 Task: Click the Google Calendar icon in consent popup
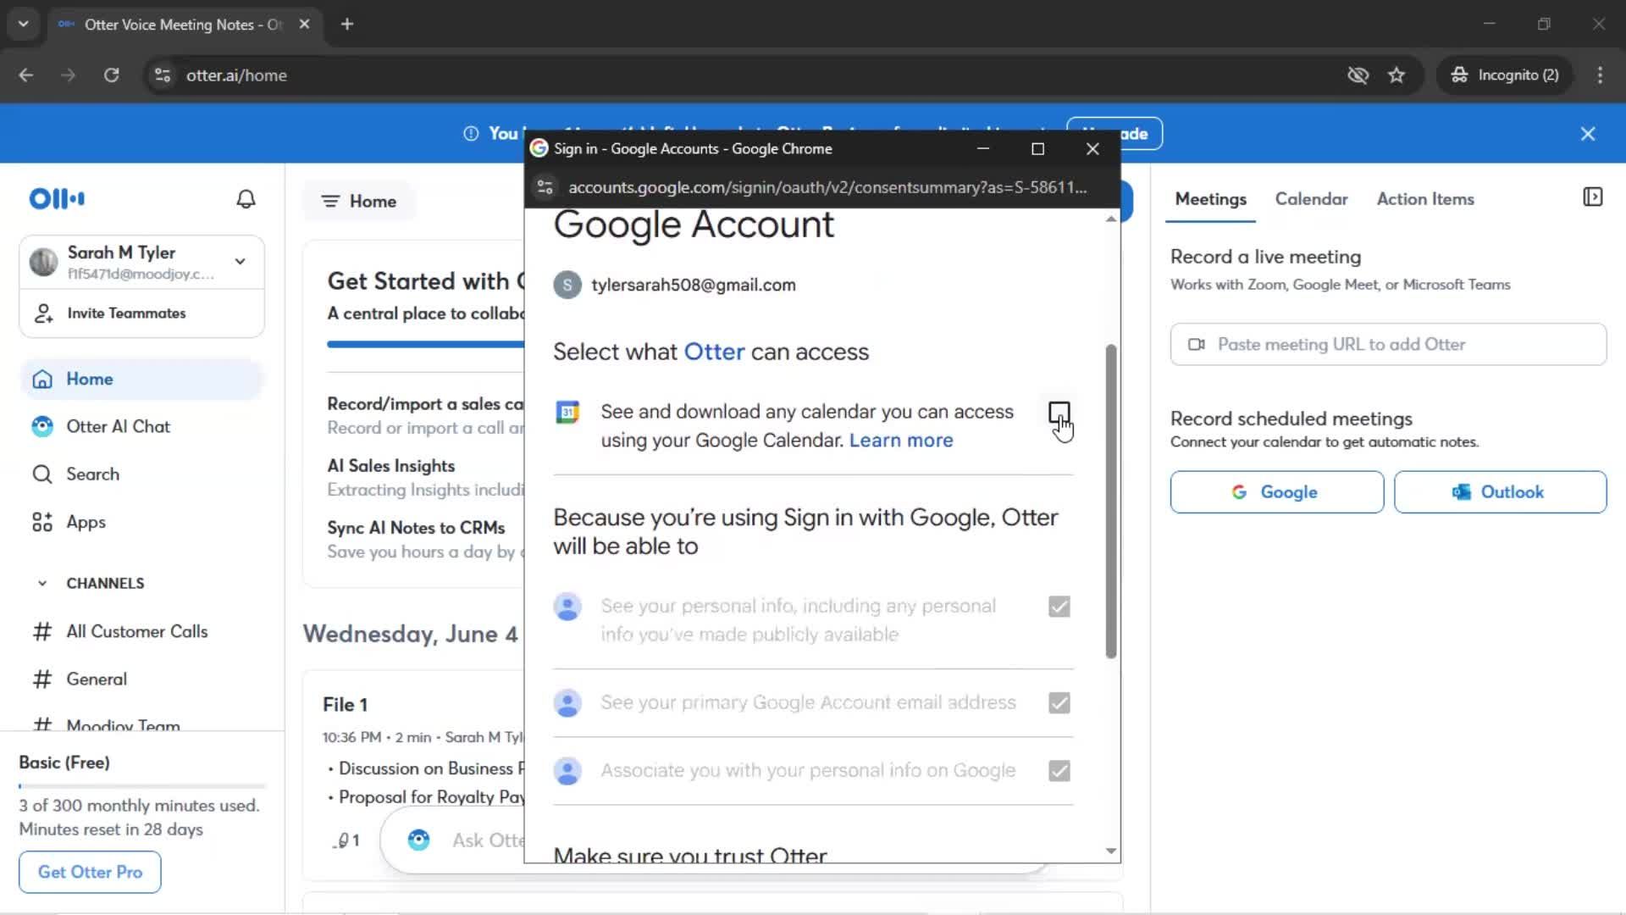(x=567, y=413)
